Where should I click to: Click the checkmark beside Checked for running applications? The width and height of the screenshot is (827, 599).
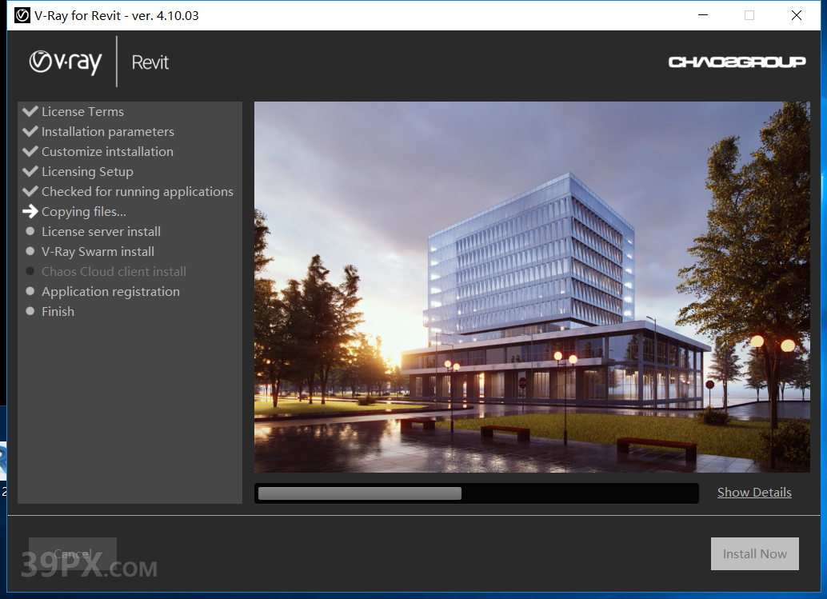pos(30,191)
